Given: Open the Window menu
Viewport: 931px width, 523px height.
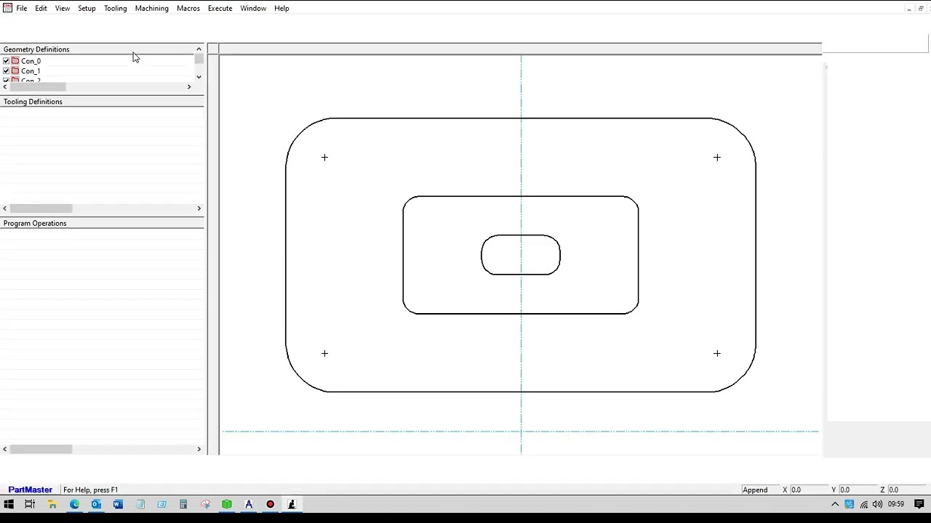Looking at the screenshot, I should 253,8.
